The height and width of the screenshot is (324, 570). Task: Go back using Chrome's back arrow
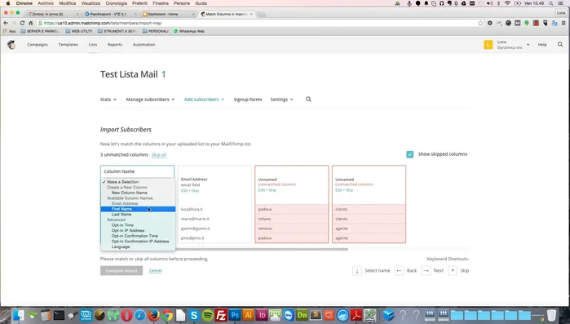click(x=6, y=23)
